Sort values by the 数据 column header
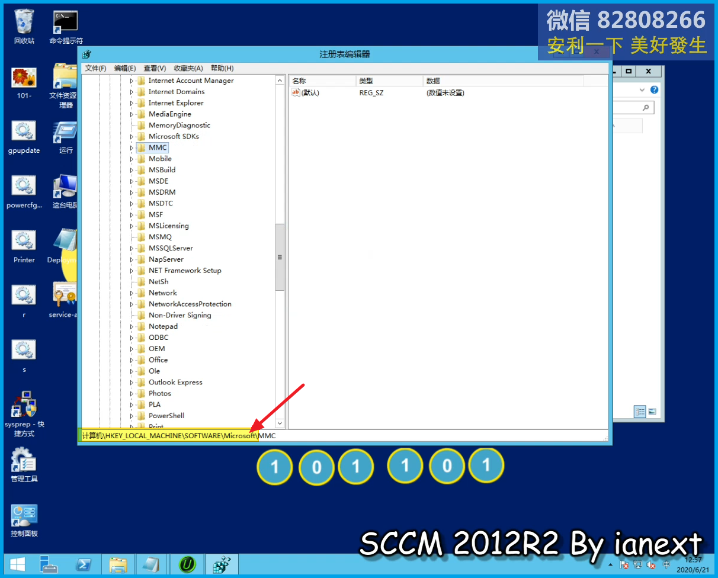 point(504,81)
